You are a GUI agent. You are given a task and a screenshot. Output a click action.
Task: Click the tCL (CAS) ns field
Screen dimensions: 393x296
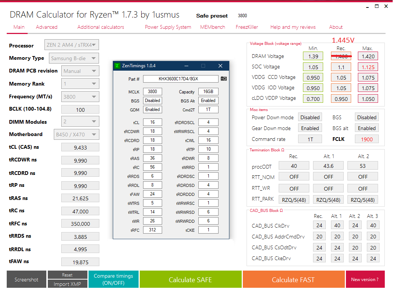pyautogui.click(x=80, y=148)
